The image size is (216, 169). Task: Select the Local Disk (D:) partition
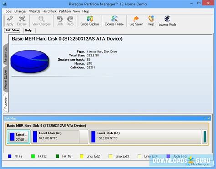coord(145,137)
